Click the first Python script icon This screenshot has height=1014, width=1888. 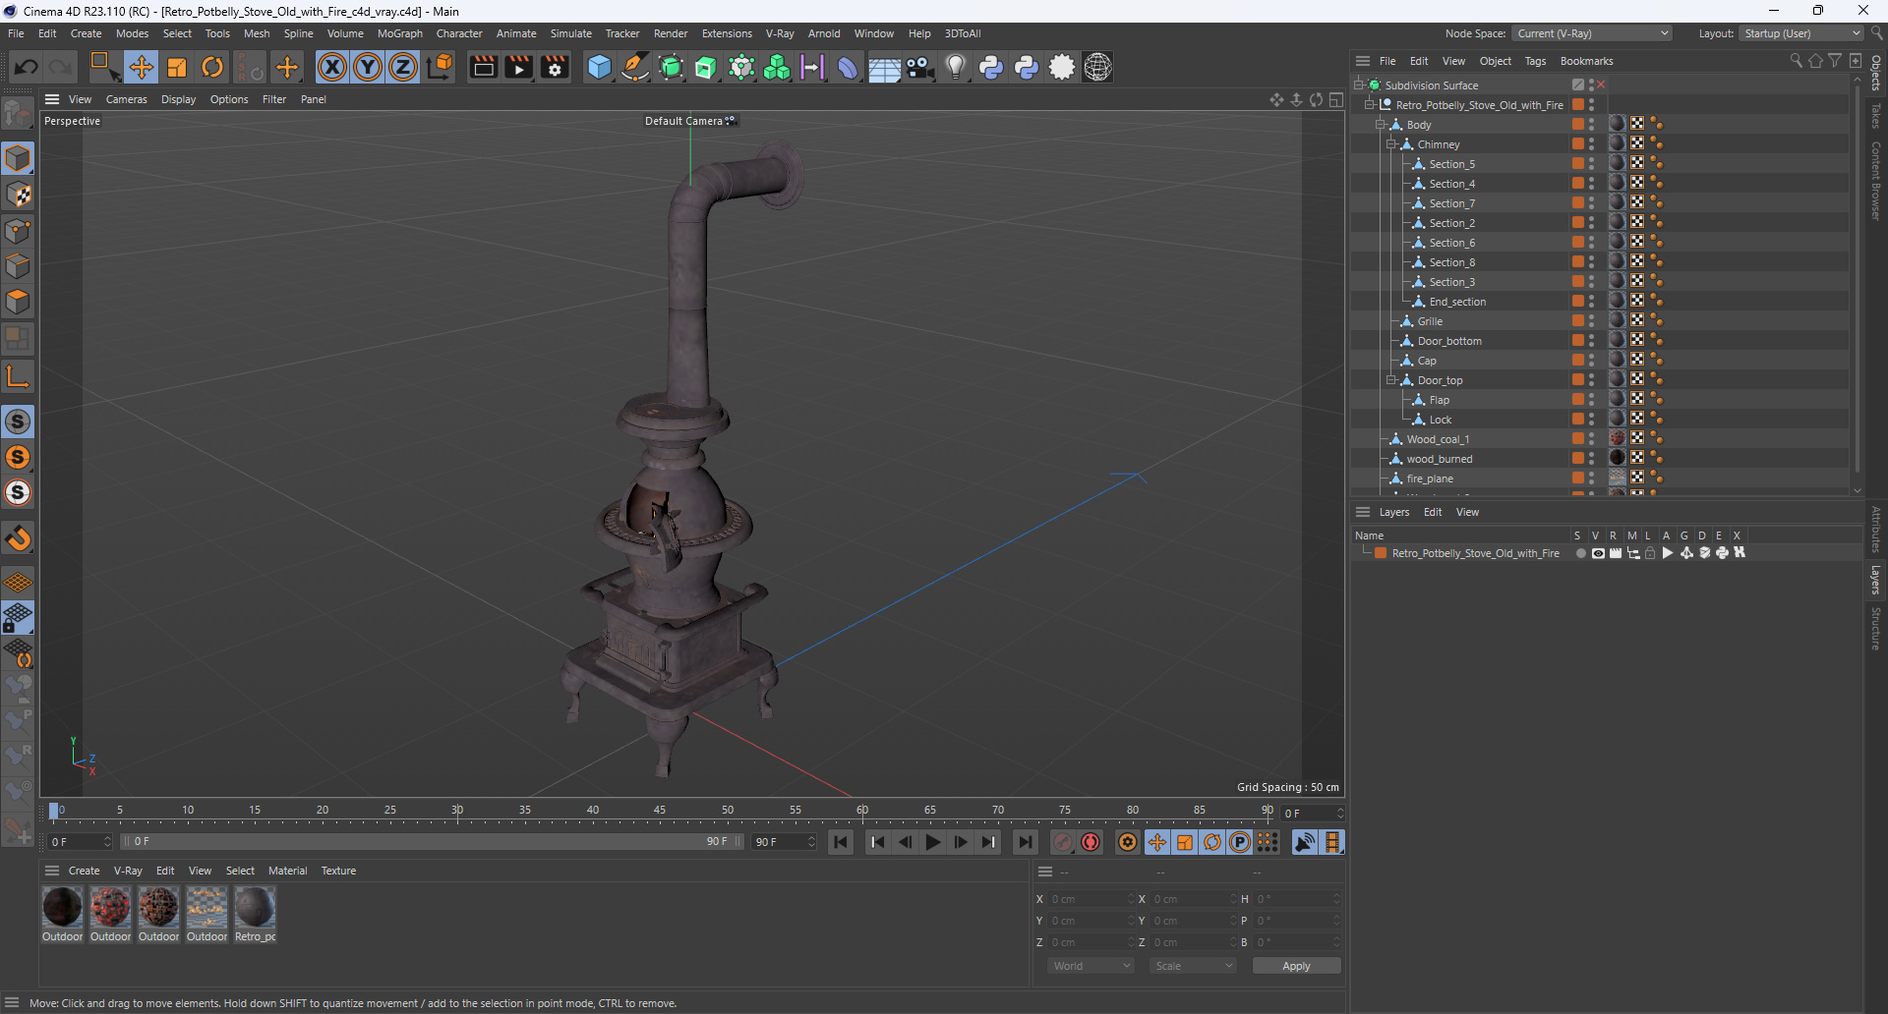[x=990, y=67]
